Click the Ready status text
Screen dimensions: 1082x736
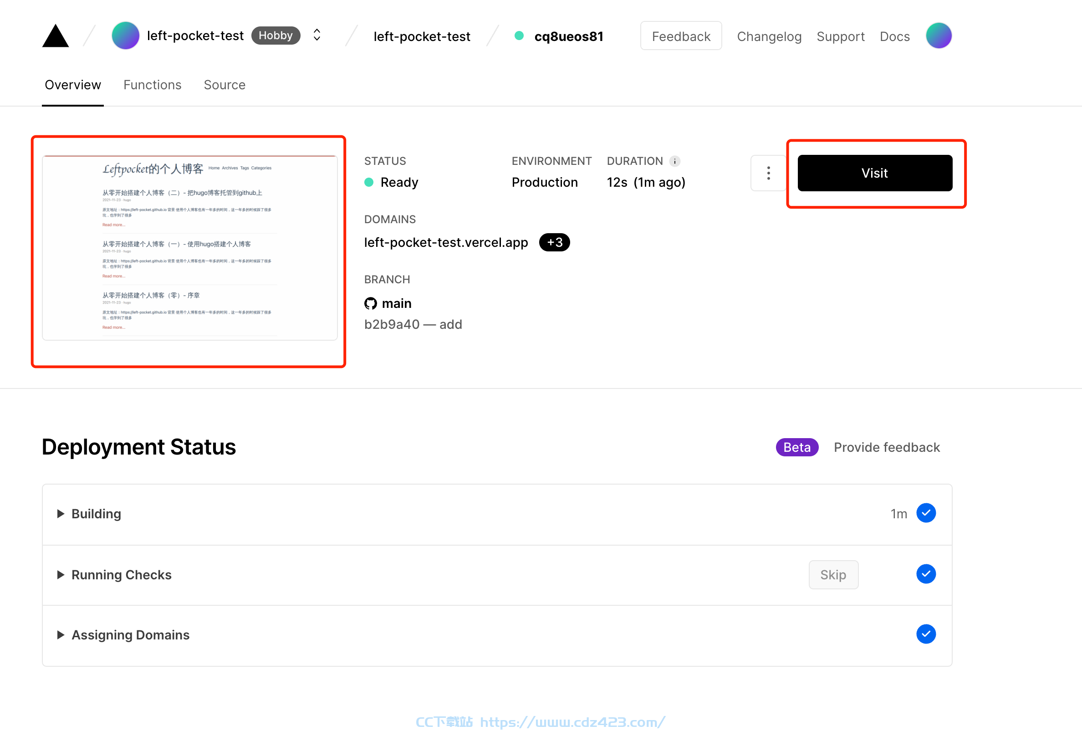(399, 182)
